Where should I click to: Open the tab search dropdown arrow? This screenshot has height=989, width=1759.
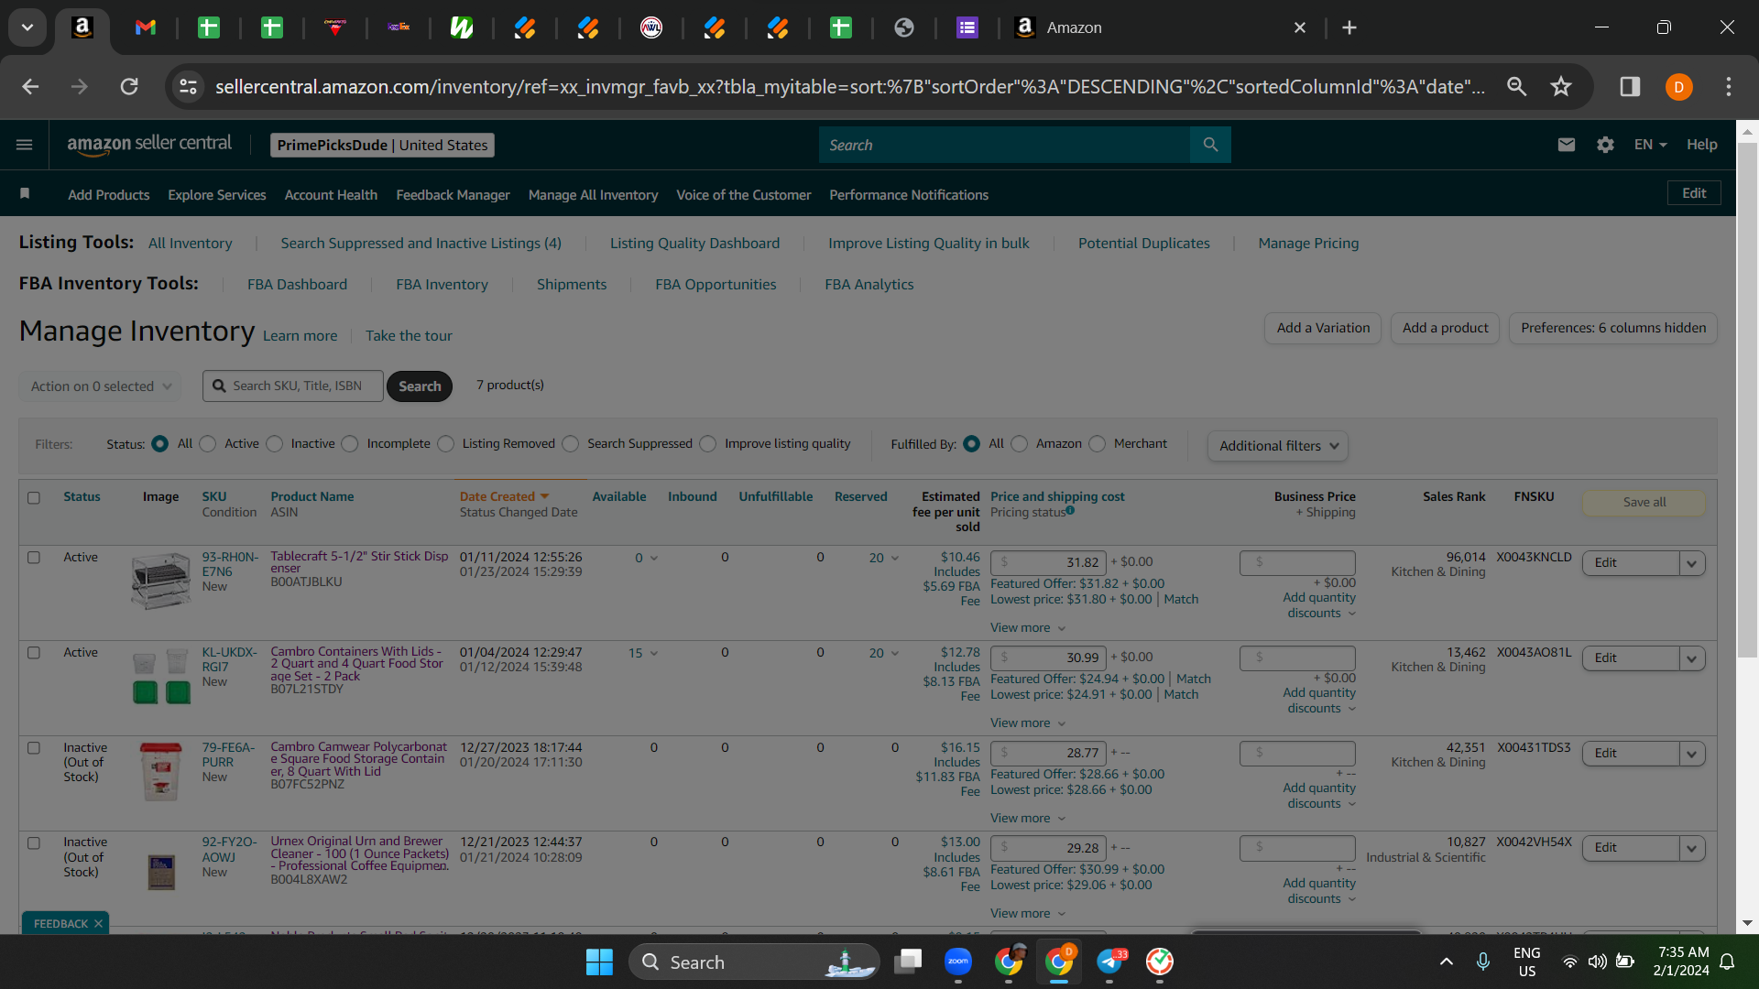click(x=27, y=27)
